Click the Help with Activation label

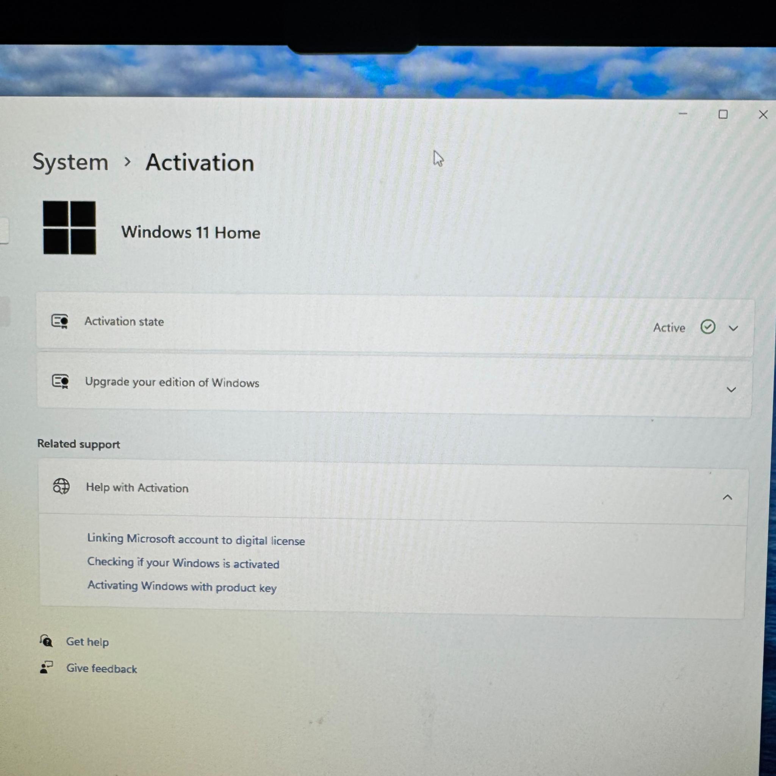tap(138, 488)
